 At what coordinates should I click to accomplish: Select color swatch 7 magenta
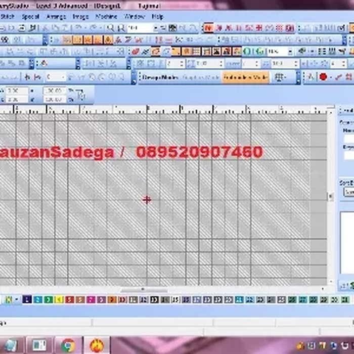[x=91, y=300]
